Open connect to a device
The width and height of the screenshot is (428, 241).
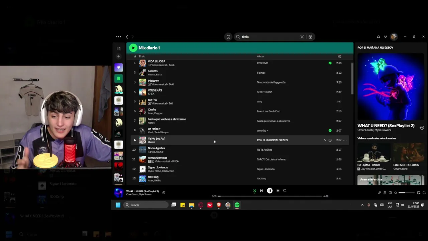390,193
